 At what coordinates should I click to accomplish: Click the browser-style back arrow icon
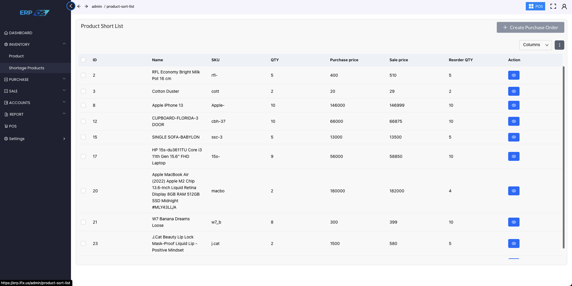79,6
